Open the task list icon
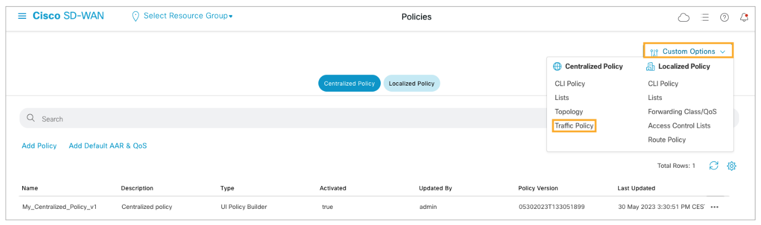 click(705, 17)
